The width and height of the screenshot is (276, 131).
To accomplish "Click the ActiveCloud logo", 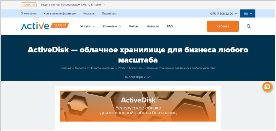I will 45,26.
